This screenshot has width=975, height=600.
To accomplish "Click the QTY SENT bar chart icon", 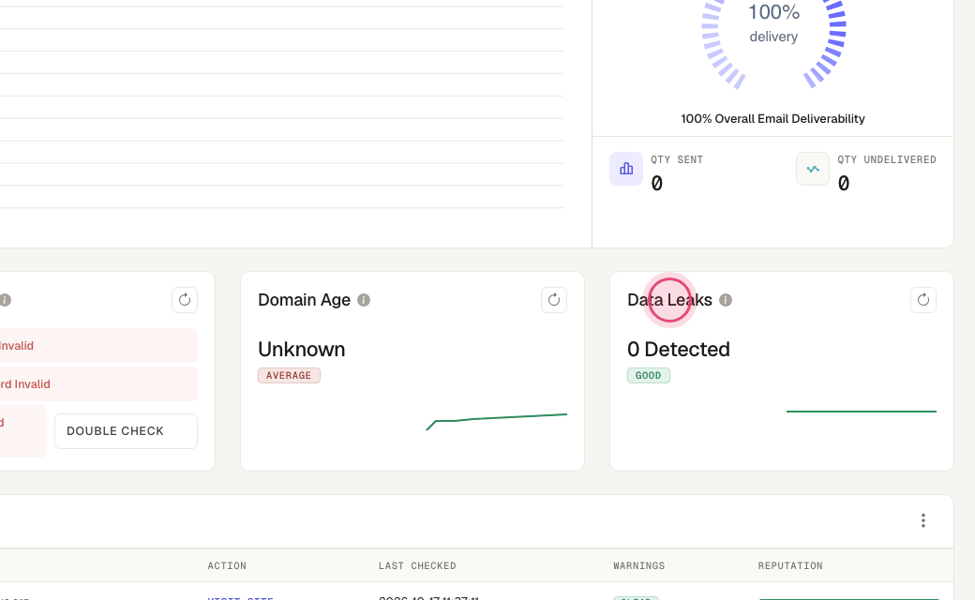I will [626, 169].
